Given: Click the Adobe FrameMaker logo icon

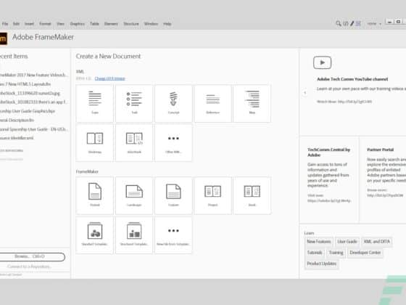Looking at the screenshot, I should click(3, 38).
